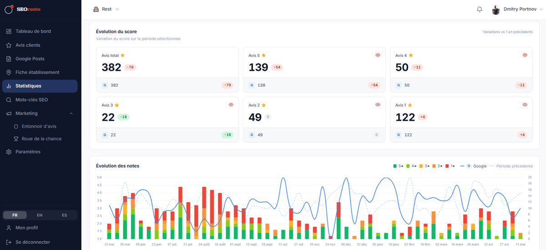Click the Fiche établissement pin icon
This screenshot has width=546, height=250.
tap(9, 72)
